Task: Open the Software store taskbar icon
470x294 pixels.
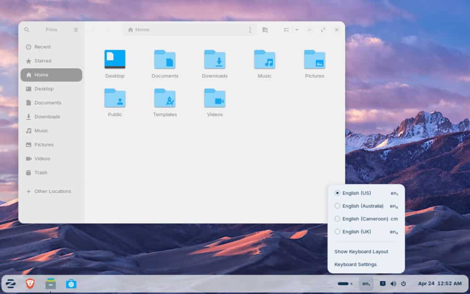Action: (x=71, y=283)
